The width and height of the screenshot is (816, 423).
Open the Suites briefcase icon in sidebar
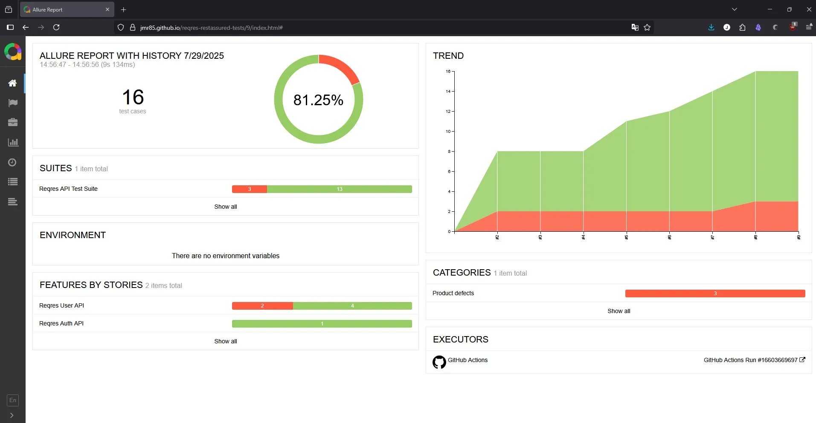13,123
